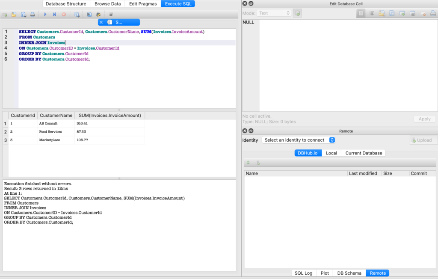
Task: Sort remote list by Name column
Action: point(296,174)
